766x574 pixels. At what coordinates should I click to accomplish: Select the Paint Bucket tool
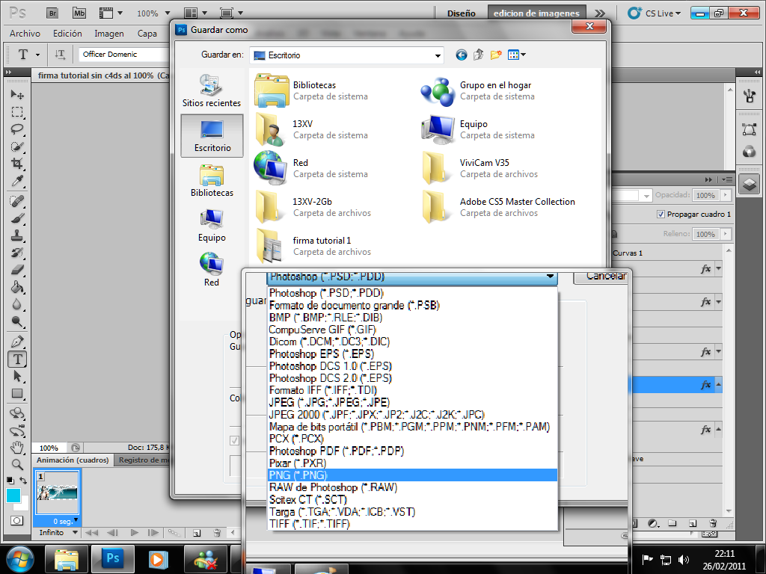point(17,287)
